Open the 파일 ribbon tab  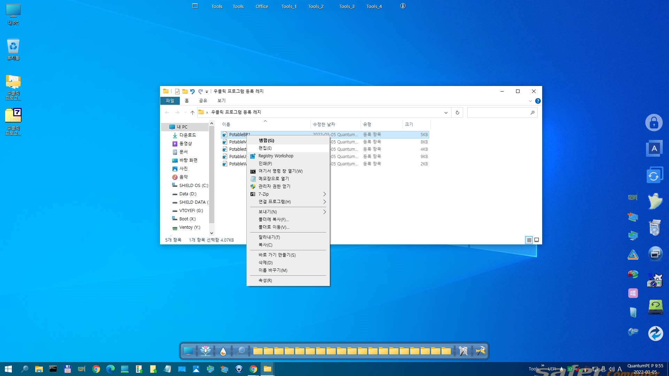tap(170, 101)
